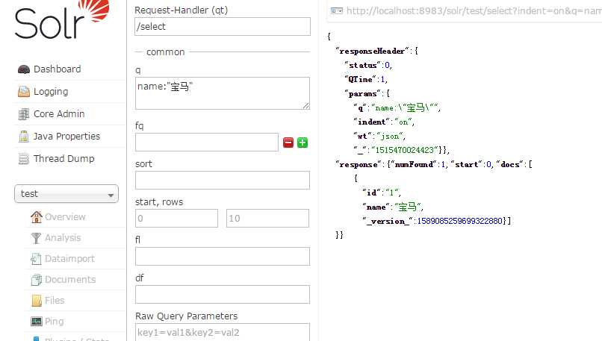
Task: Click the "params" key text
Action: [x=363, y=93]
